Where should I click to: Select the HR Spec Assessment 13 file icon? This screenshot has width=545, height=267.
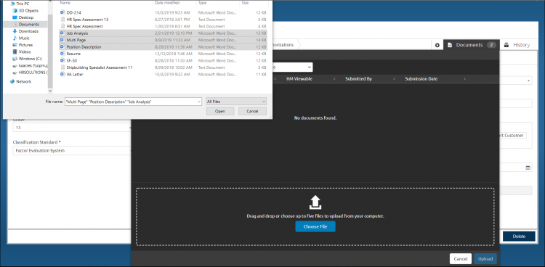[x=62, y=20]
